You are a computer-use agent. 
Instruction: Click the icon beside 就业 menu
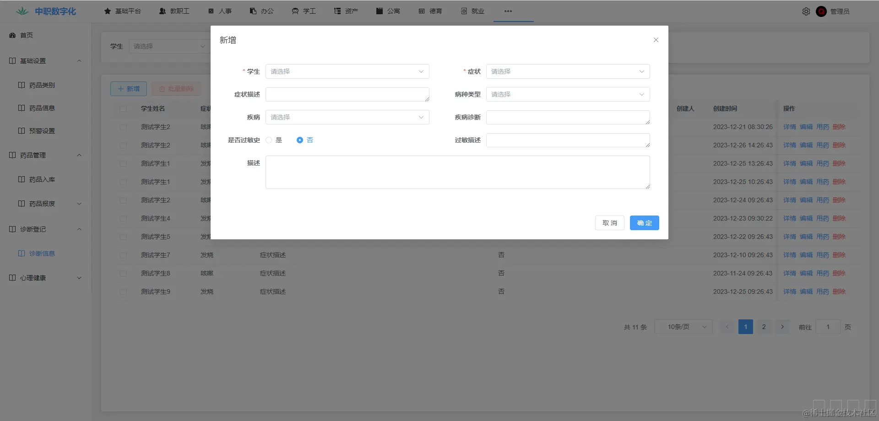tap(464, 11)
